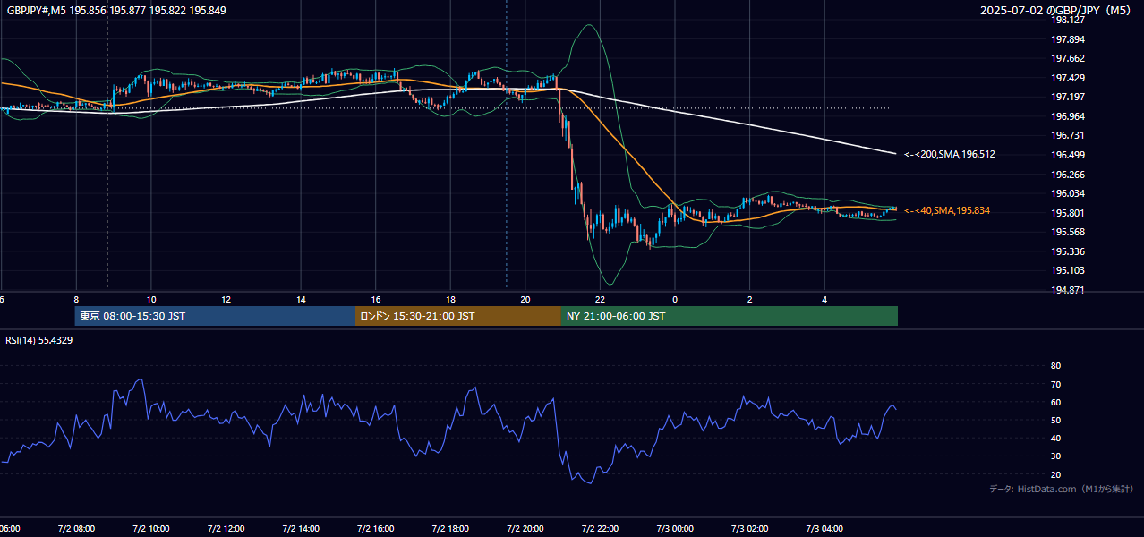Click the 2025-07-02 GBP/JPY (M5) title
Viewport: 1144px width, 537px height.
click(1057, 11)
